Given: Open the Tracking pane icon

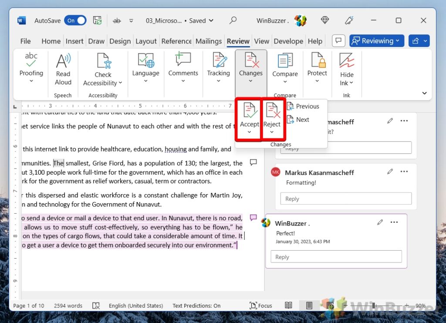Looking at the screenshot, I should tap(218, 65).
